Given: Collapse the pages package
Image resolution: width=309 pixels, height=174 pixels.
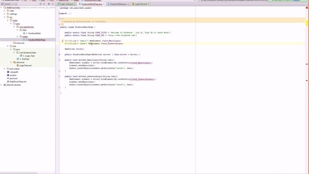Looking at the screenshot, I should 17,37.
